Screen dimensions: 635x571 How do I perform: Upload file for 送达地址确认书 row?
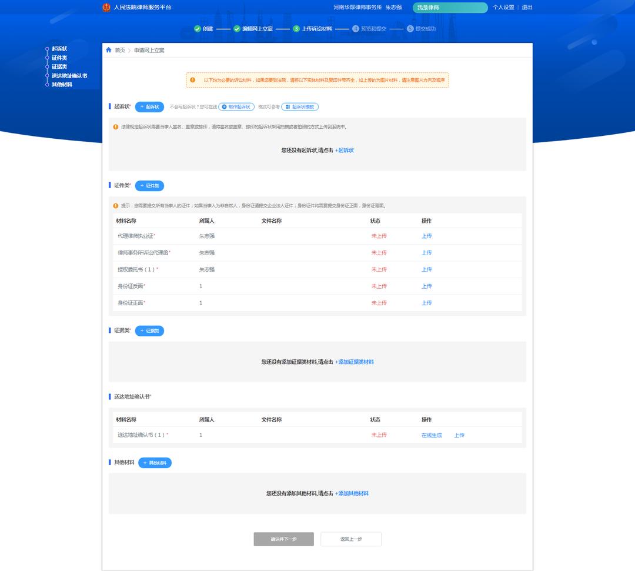coord(459,435)
